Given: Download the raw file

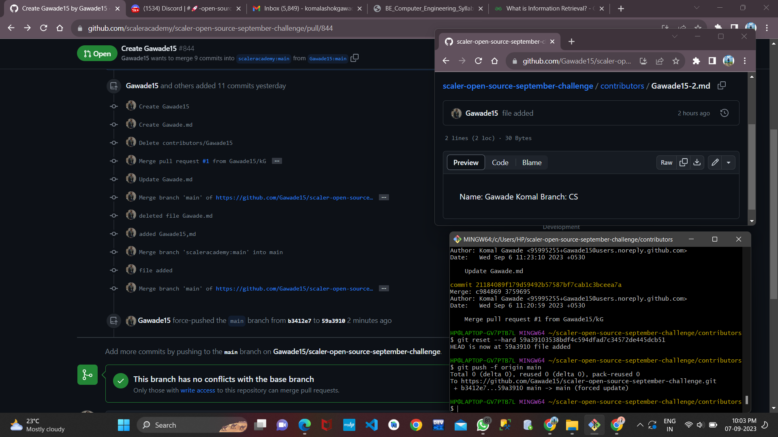Looking at the screenshot, I should 697,162.
